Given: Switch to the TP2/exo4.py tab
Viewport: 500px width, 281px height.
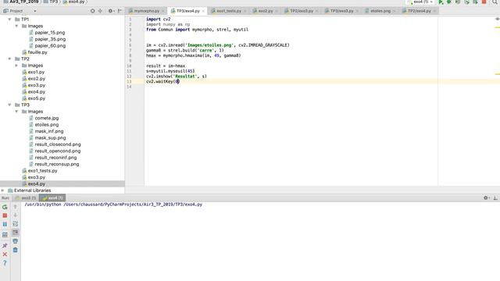Looking at the screenshot, I should click(x=419, y=11).
